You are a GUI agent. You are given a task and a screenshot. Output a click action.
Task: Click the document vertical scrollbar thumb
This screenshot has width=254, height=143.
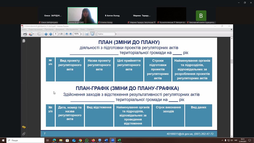click(231, 62)
